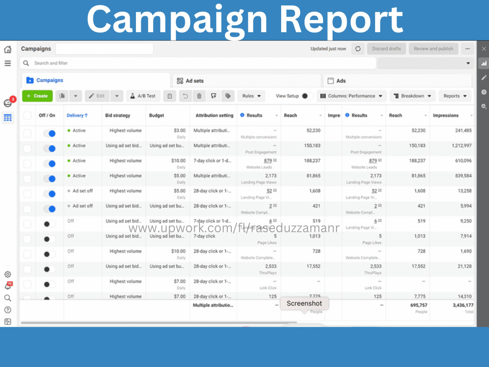Open the settings gear in sidebar
The image size is (489, 367).
coord(8,275)
